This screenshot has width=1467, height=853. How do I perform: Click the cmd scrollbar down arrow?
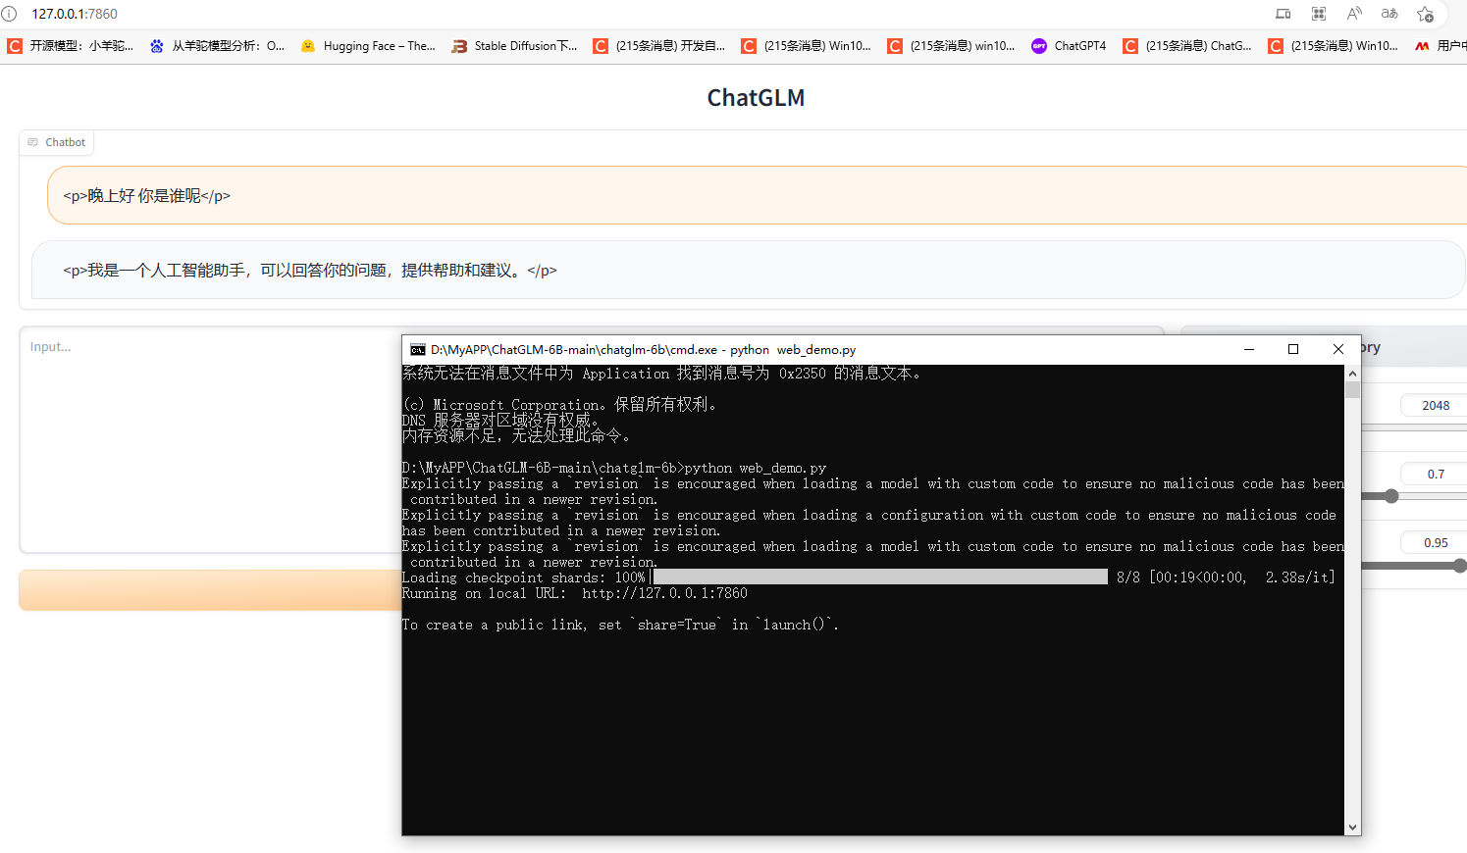[1352, 828]
